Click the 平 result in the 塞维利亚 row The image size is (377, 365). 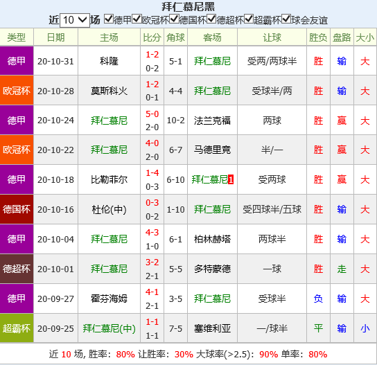click(x=318, y=328)
